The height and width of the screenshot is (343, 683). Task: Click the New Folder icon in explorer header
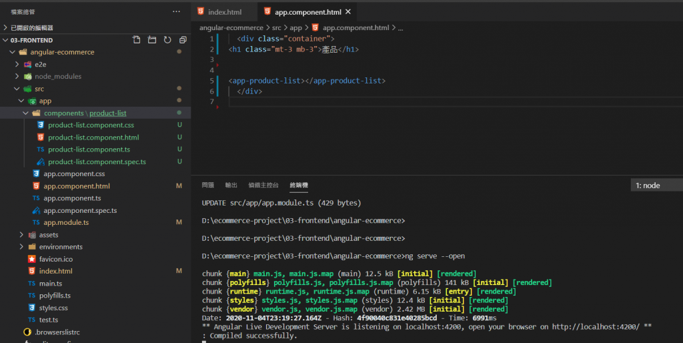(x=152, y=40)
